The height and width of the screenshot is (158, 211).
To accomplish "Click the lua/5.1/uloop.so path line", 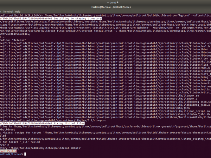I will click(88, 120).
